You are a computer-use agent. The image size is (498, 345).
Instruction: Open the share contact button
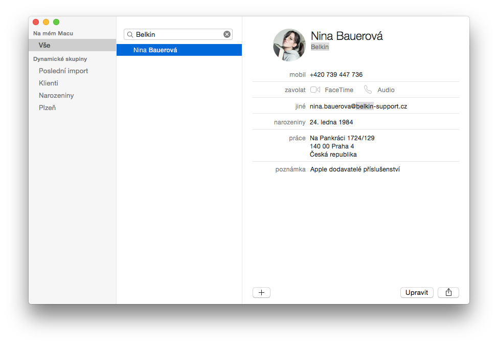[448, 293]
